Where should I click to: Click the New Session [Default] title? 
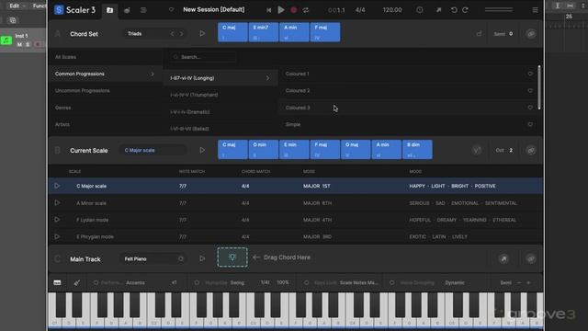214,10
